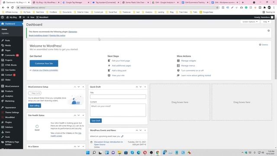Move WooCommerce Setup widget down arrow

point(79,87)
